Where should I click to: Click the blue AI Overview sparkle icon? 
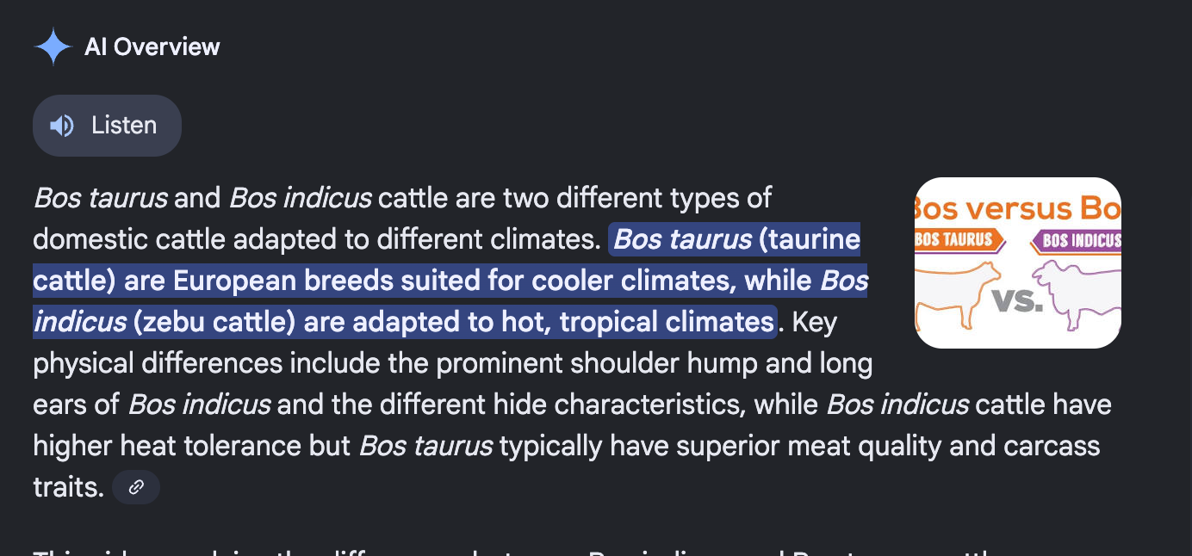53,46
